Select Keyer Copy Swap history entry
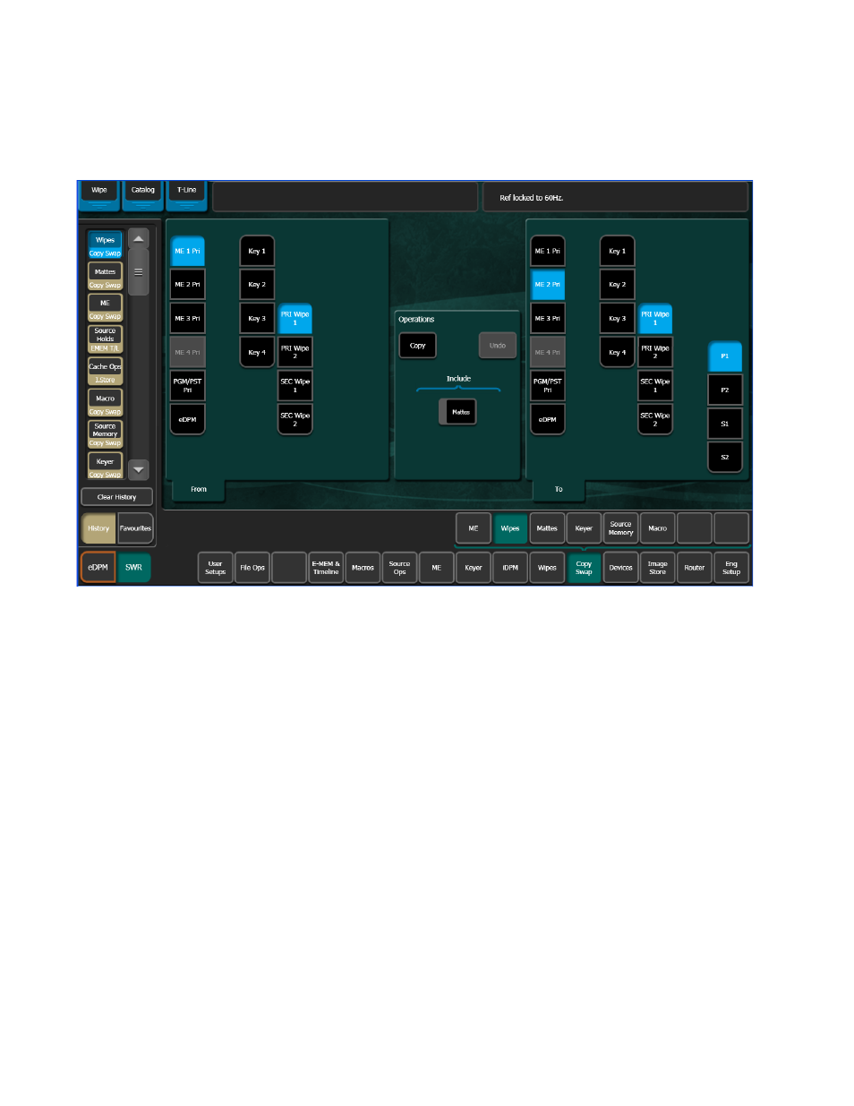 (105, 466)
